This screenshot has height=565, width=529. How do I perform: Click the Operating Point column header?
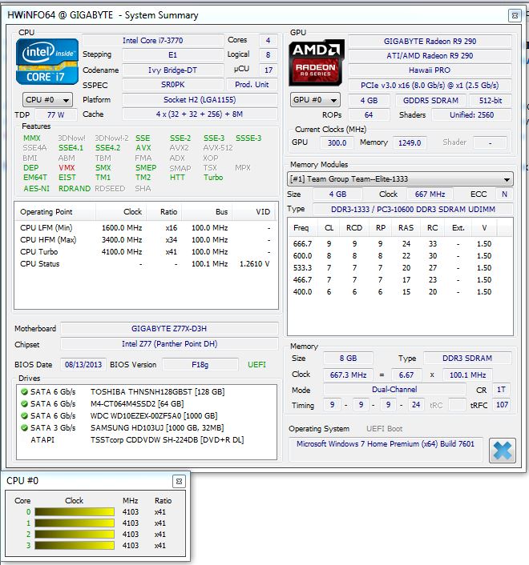[55, 212]
